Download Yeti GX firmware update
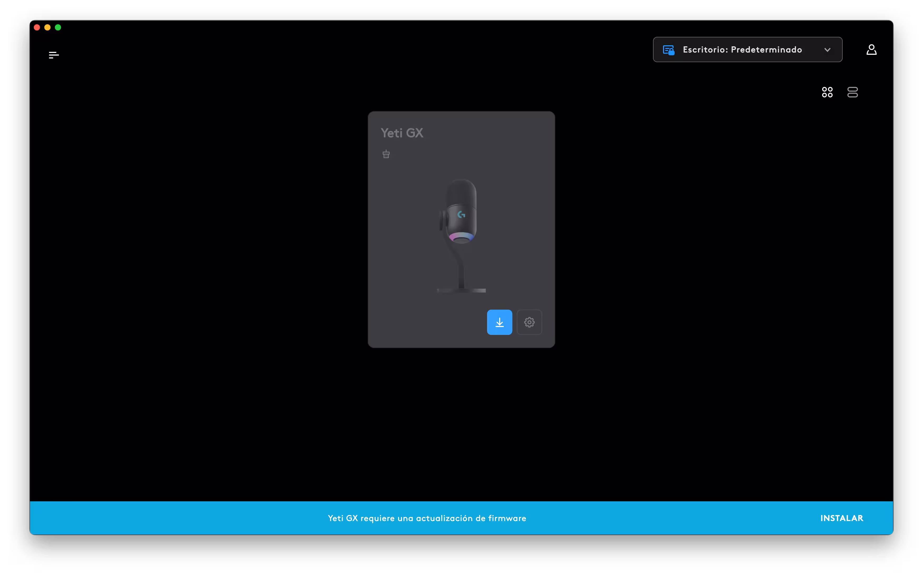The image size is (923, 574). (499, 322)
